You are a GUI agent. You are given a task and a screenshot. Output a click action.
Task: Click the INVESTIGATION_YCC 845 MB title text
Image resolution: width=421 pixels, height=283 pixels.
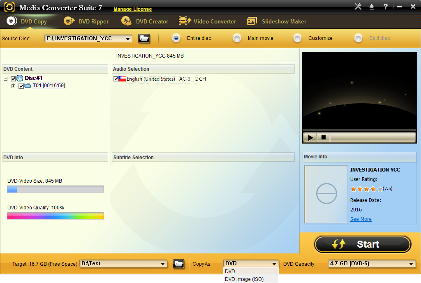[x=150, y=56]
